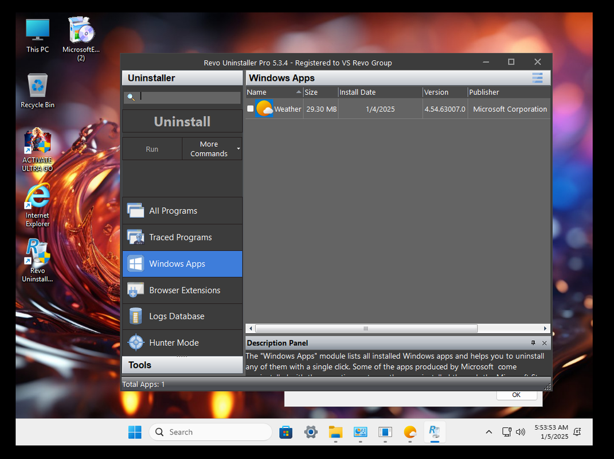Click version 4.54.63007.0 cell
The height and width of the screenshot is (459, 614).
pyautogui.click(x=445, y=109)
